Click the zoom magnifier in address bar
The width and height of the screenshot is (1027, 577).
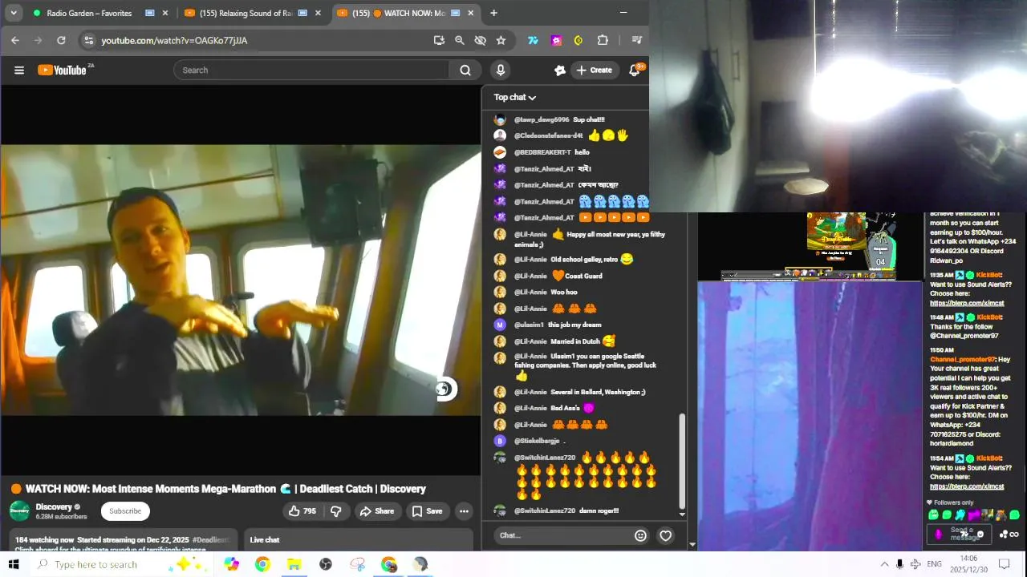[460, 40]
